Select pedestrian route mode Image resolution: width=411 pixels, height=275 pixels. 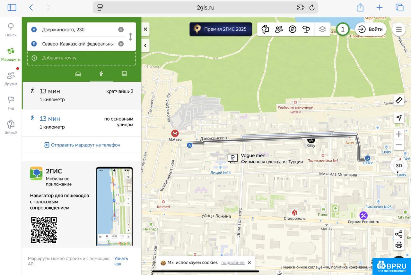click(101, 74)
